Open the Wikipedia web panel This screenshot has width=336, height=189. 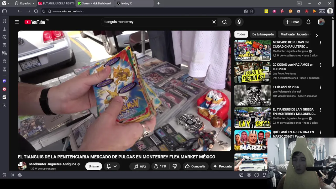tap(4, 97)
